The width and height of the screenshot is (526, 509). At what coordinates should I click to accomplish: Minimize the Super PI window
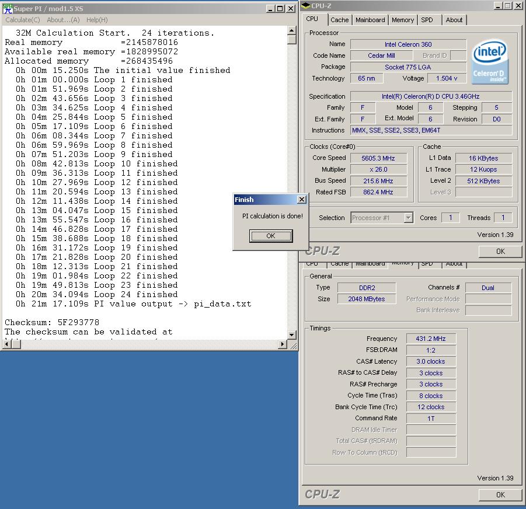click(x=270, y=9)
